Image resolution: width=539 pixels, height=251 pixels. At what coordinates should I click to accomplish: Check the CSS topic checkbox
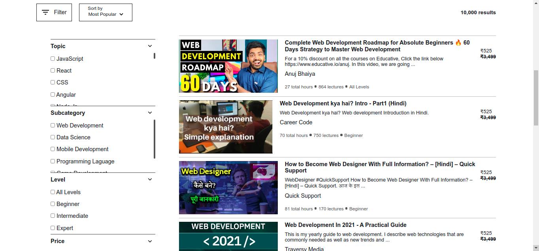(53, 82)
